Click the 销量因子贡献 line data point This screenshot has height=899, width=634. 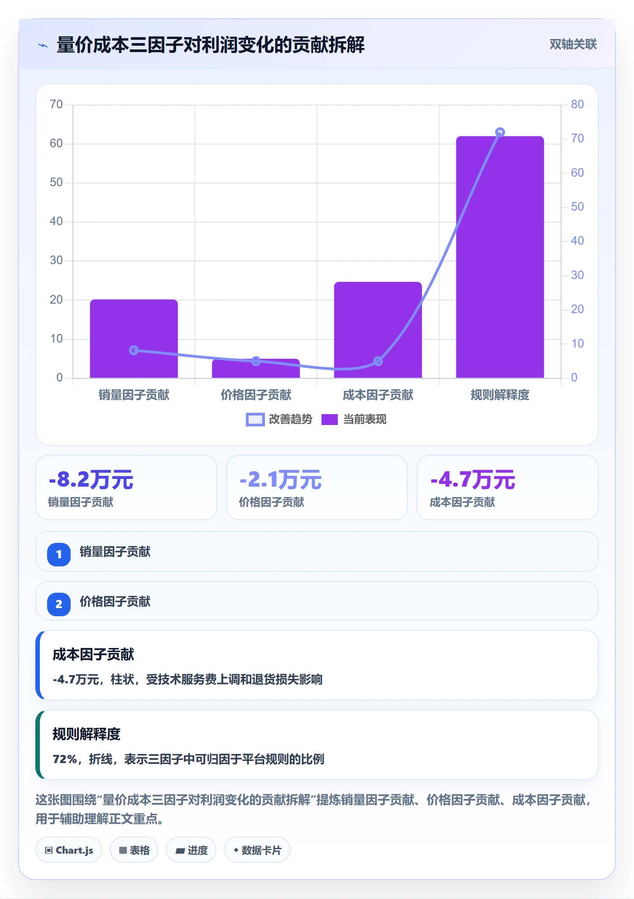[x=134, y=350]
